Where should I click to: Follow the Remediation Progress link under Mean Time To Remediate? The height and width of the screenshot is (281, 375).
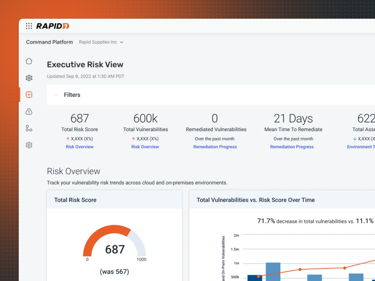pos(292,147)
